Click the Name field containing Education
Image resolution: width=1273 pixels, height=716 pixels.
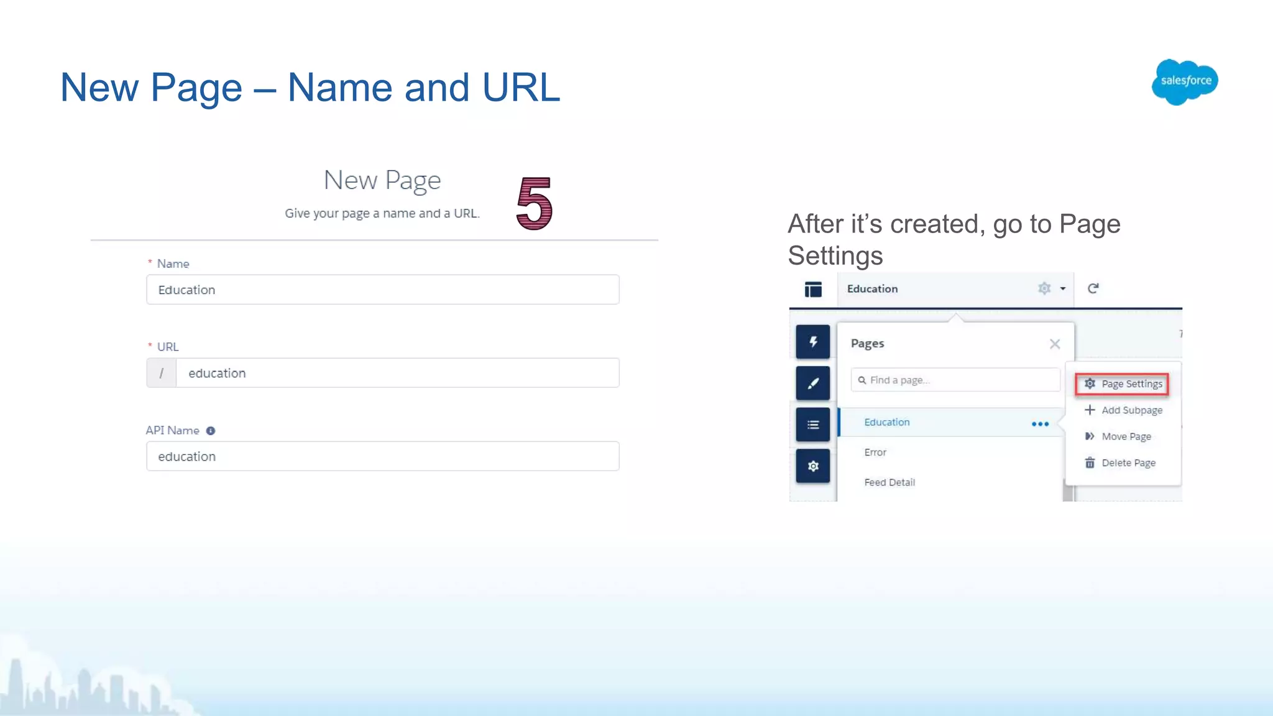point(382,290)
